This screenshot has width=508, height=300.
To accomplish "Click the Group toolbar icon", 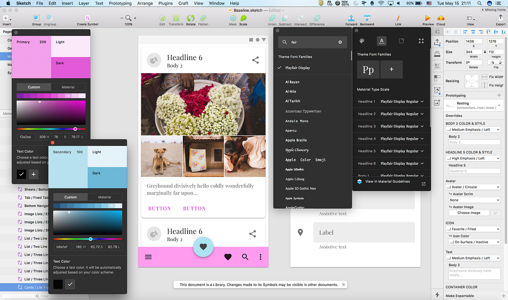I will (x=36, y=18).
